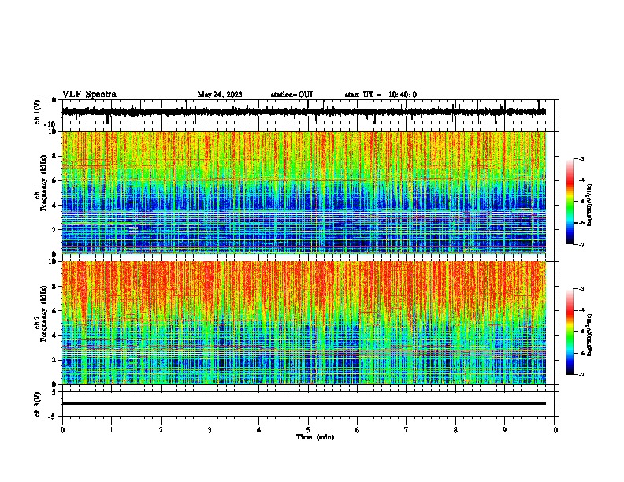Select the "start UT = 10:40:0" text
624x482 pixels.
pyautogui.click(x=381, y=95)
